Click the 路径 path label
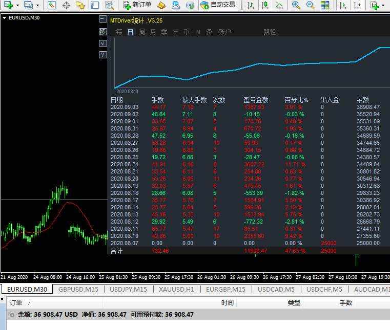 pyautogui.click(x=270, y=32)
